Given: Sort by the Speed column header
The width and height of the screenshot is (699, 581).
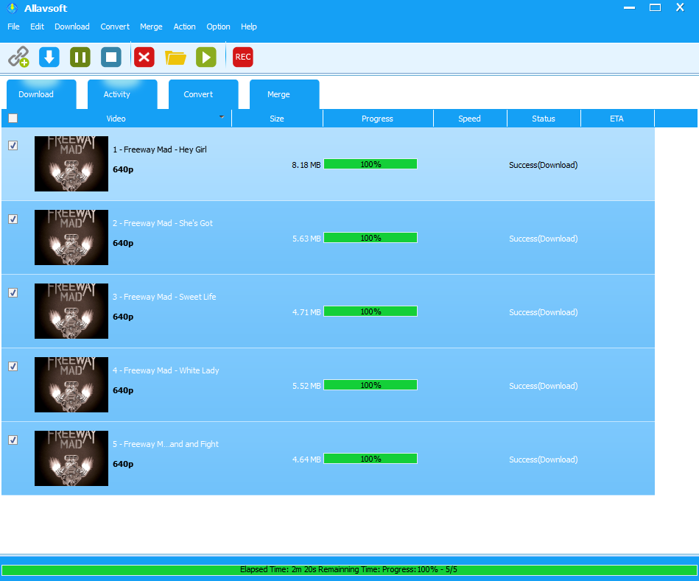Looking at the screenshot, I should tap(470, 119).
